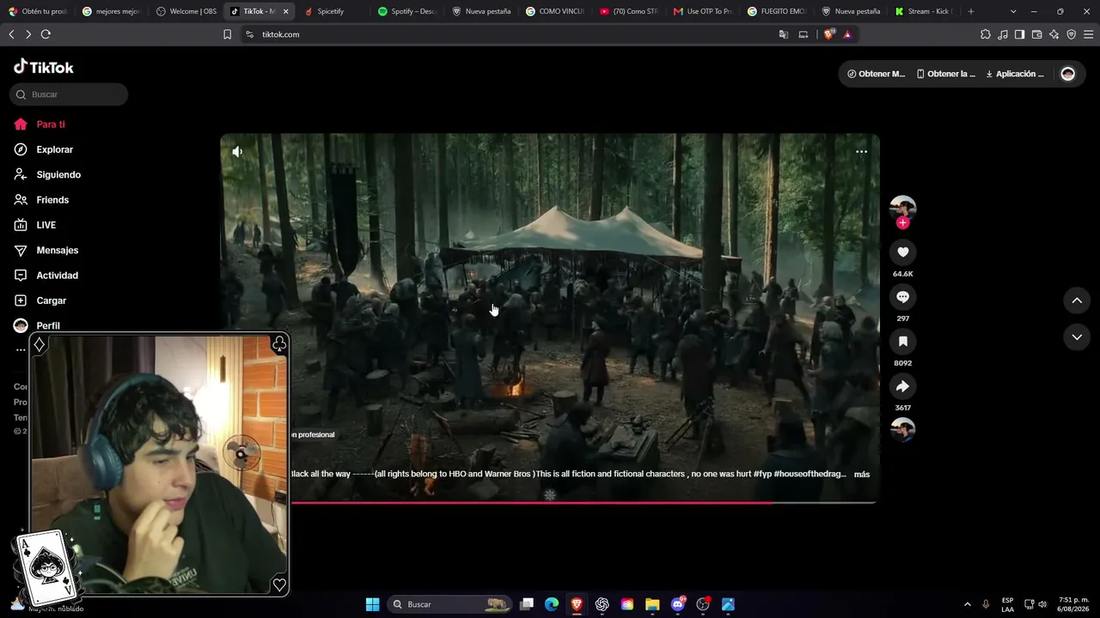Open Perfil from the sidebar

point(37,325)
